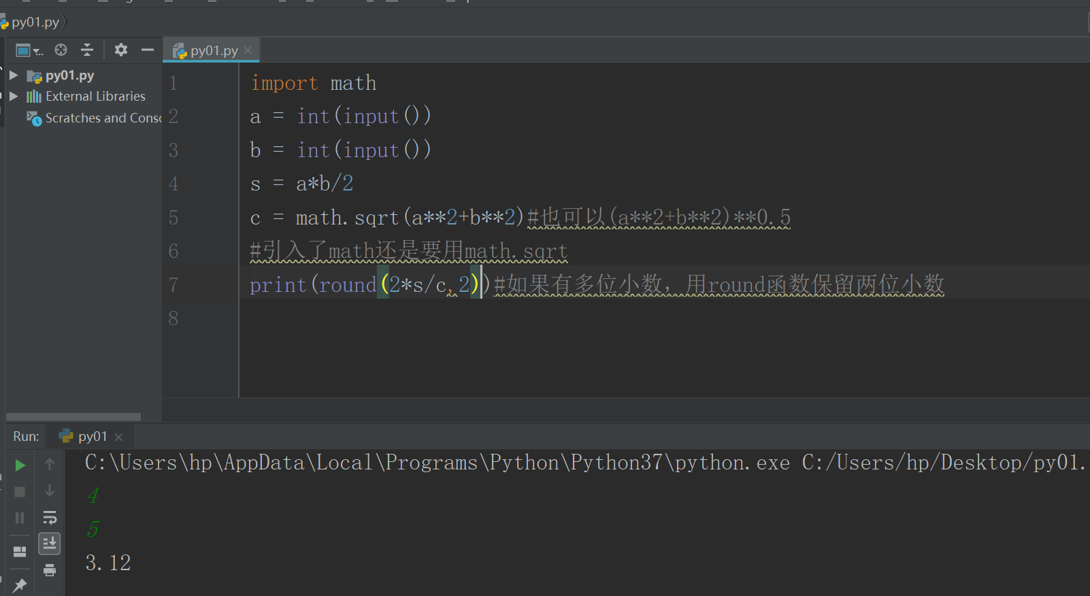Open project panel settings gear
Screen dimensions: 1090x596
[121, 50]
